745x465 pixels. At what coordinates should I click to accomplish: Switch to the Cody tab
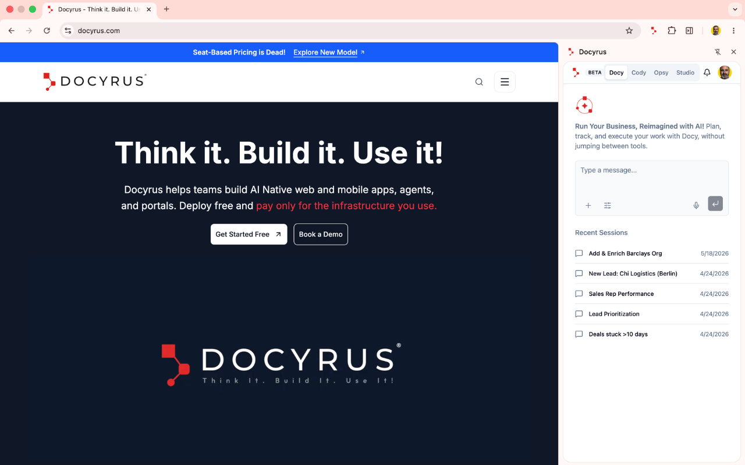(639, 73)
